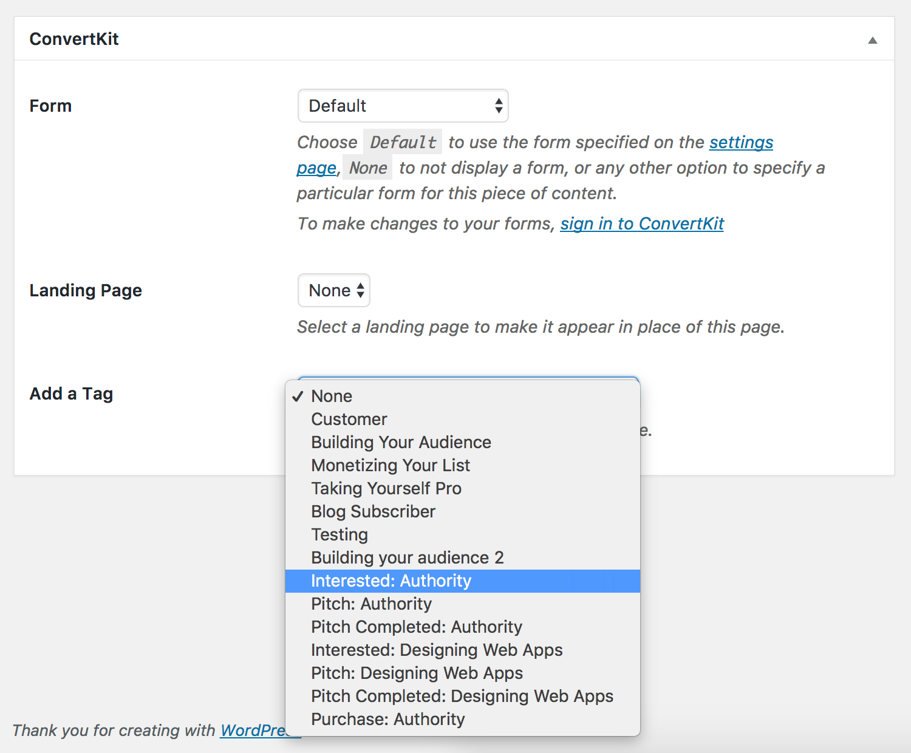Collapse the ConvertKit panel using the arrow

point(873,39)
